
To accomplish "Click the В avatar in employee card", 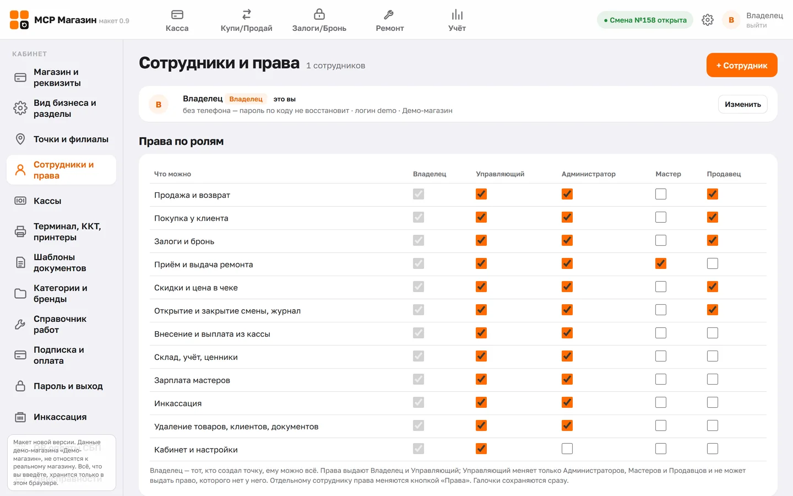I will pos(159,104).
